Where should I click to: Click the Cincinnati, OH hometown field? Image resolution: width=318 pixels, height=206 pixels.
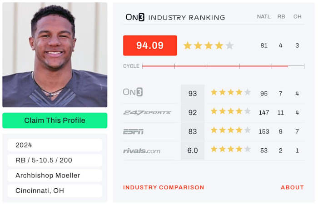pos(55,191)
